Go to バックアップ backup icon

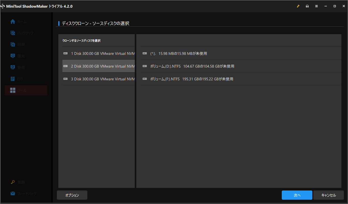pos(13,33)
